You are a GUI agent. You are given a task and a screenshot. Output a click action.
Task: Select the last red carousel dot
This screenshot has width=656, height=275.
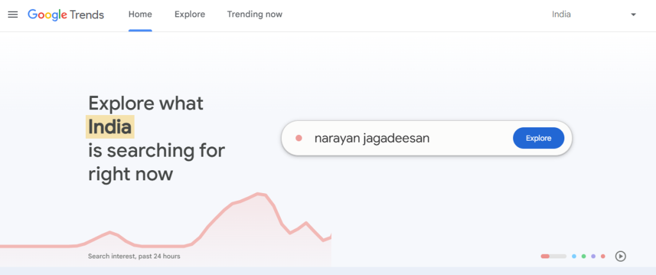(603, 256)
